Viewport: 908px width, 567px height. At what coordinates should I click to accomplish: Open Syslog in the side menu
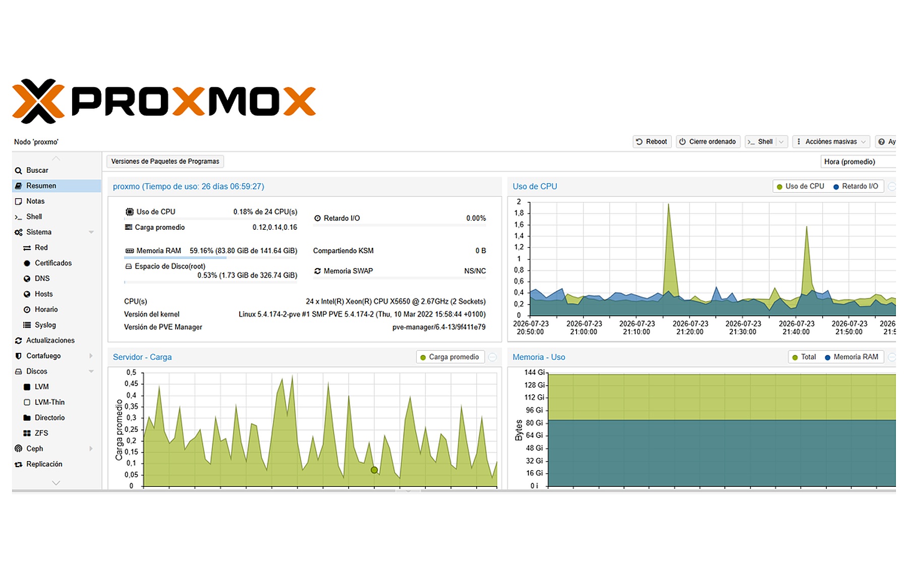[x=56, y=325]
